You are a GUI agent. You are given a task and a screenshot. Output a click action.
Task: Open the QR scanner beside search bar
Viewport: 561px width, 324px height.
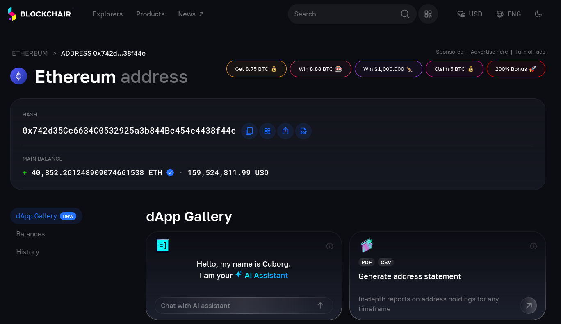428,14
